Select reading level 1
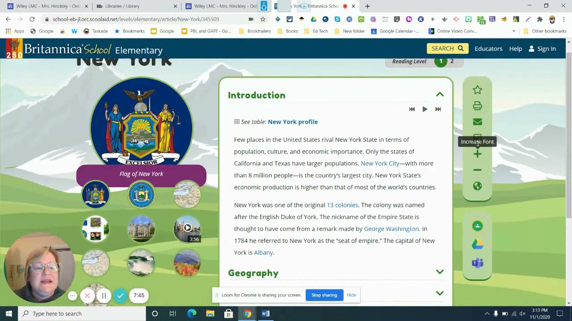The image size is (572, 321). point(441,62)
